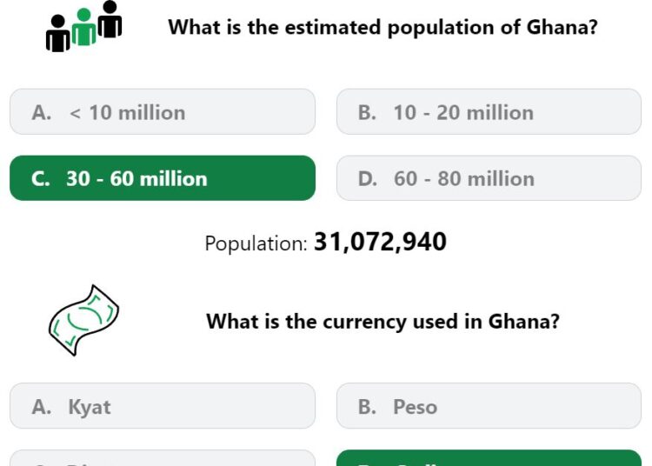652x466 pixels.
Task: Choose Kyat as the currency answer
Action: click(163, 406)
